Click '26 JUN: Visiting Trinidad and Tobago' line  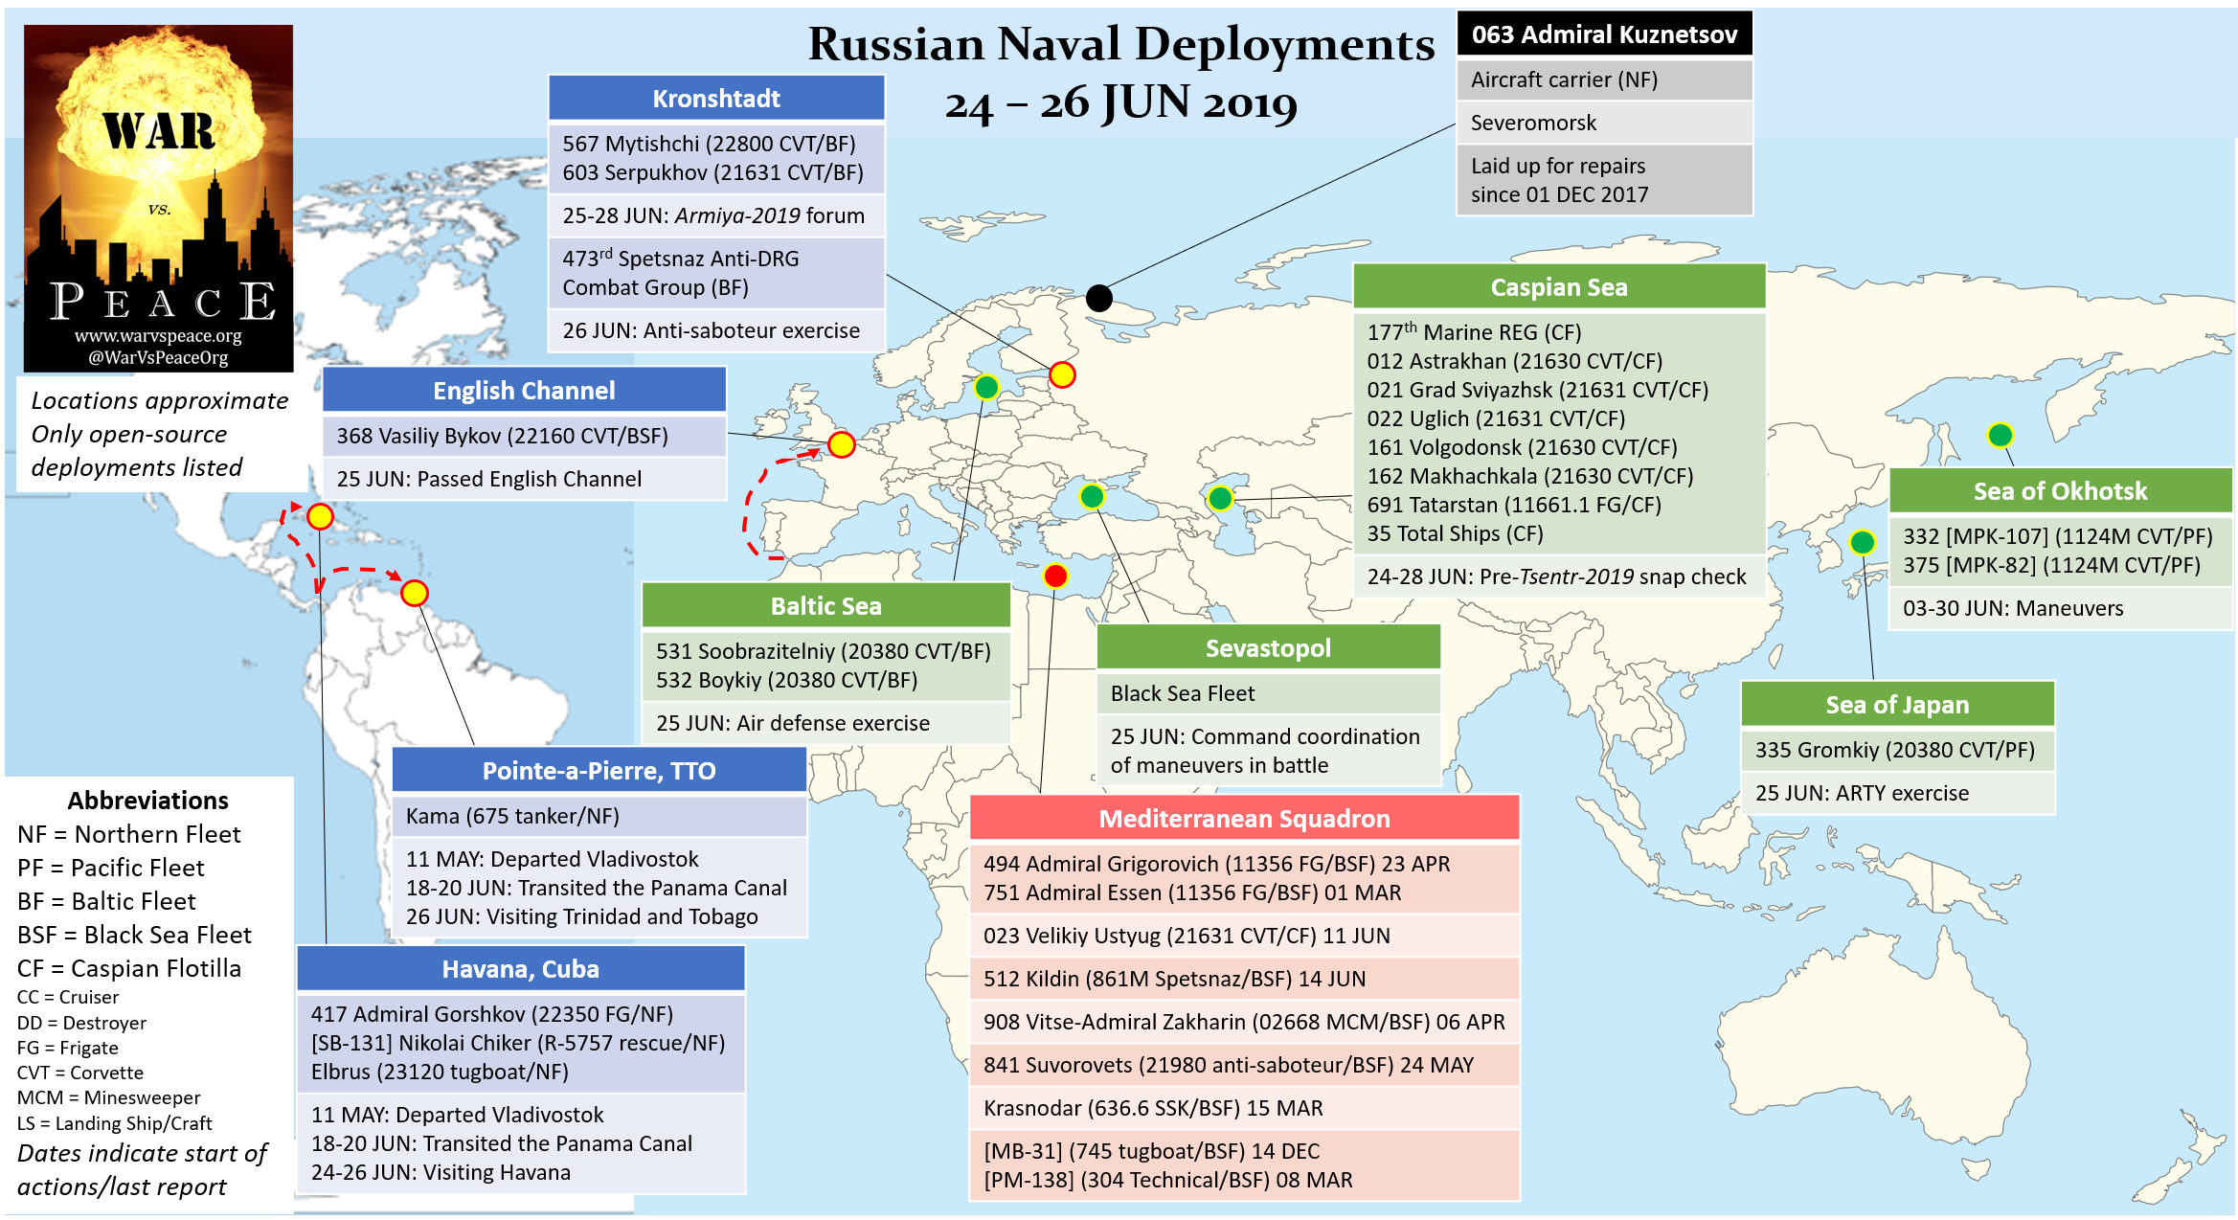pyautogui.click(x=581, y=916)
